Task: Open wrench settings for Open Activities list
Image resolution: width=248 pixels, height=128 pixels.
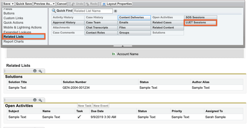Action: coord(40,100)
